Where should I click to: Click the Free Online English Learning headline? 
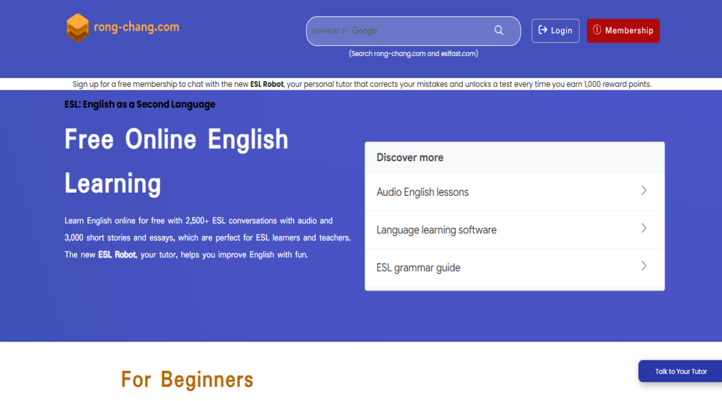click(x=176, y=161)
